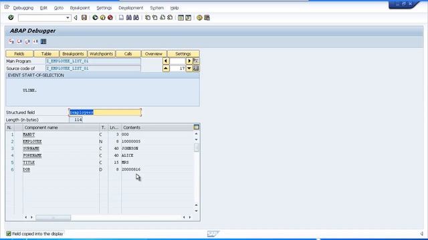Click the table layout settings icon
Image resolution: width=428 pixels, height=240 pixels.
coord(196,127)
